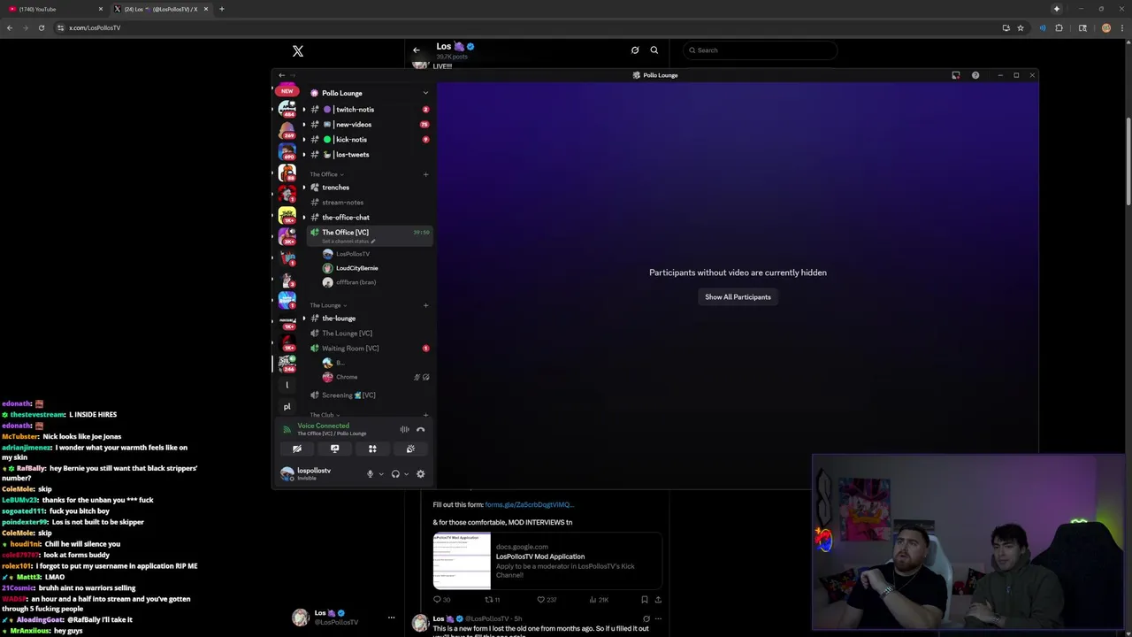This screenshot has width=1132, height=637.
Task: Open server with 484 badge
Action: [287, 109]
